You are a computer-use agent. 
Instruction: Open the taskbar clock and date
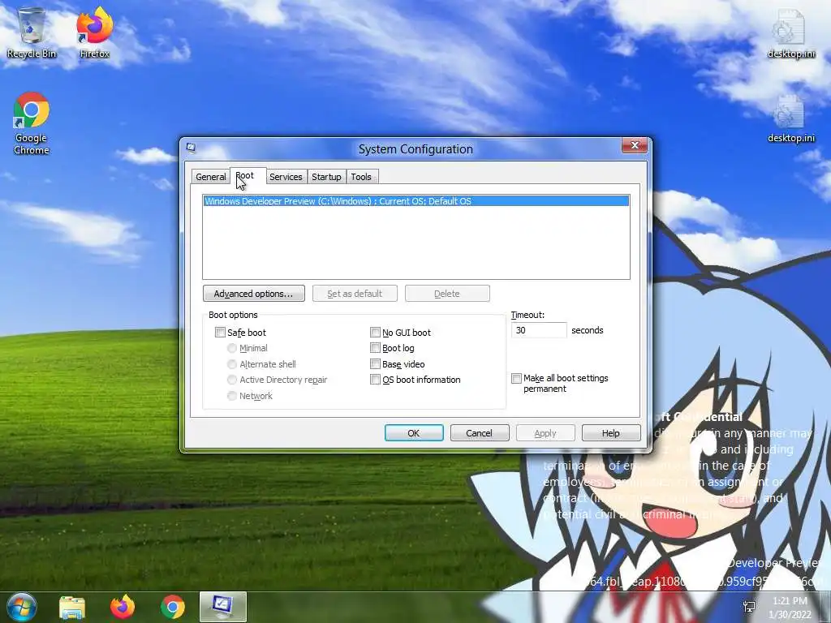[x=790, y=608]
